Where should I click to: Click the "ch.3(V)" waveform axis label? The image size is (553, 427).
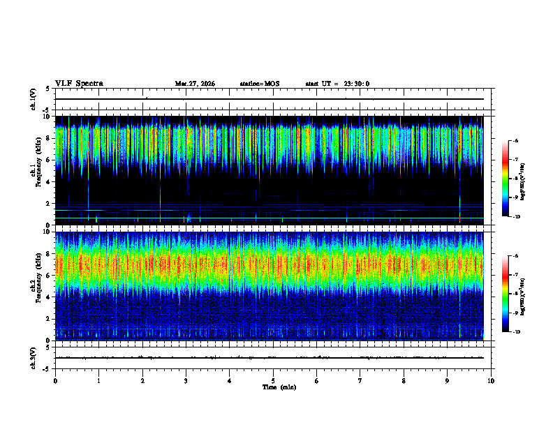pyautogui.click(x=34, y=358)
